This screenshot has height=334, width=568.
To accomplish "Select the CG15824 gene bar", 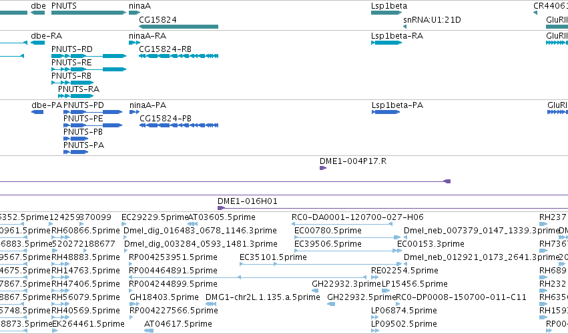I will [179, 27].
